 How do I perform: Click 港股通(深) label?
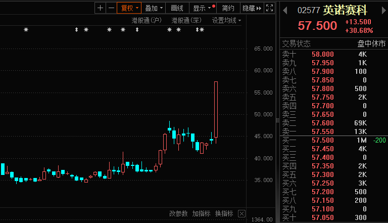coord(186,20)
